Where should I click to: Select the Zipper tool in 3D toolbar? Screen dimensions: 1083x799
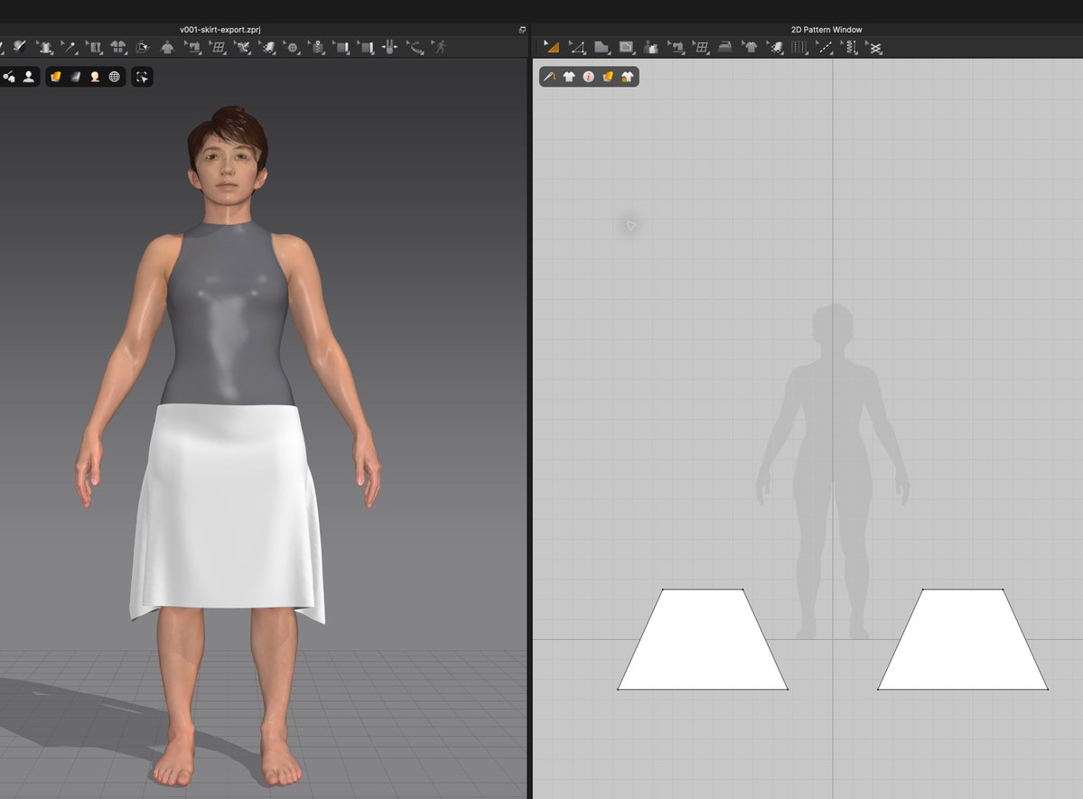click(x=316, y=47)
